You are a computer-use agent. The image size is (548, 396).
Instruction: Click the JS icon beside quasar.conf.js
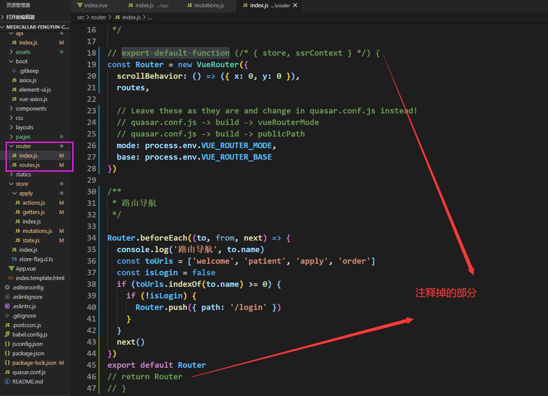tap(7, 372)
